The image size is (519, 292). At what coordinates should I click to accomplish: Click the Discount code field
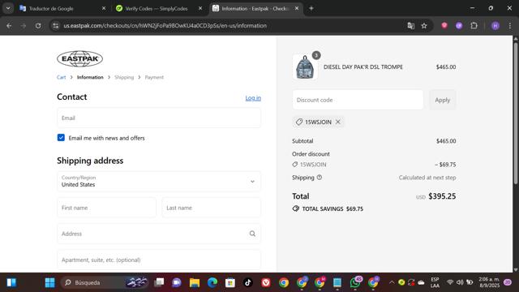point(358,100)
